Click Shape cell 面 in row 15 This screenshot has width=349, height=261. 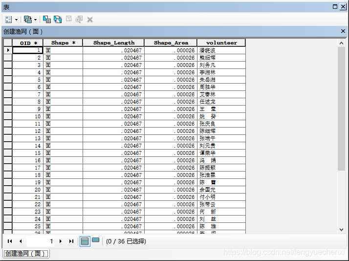tap(63, 153)
